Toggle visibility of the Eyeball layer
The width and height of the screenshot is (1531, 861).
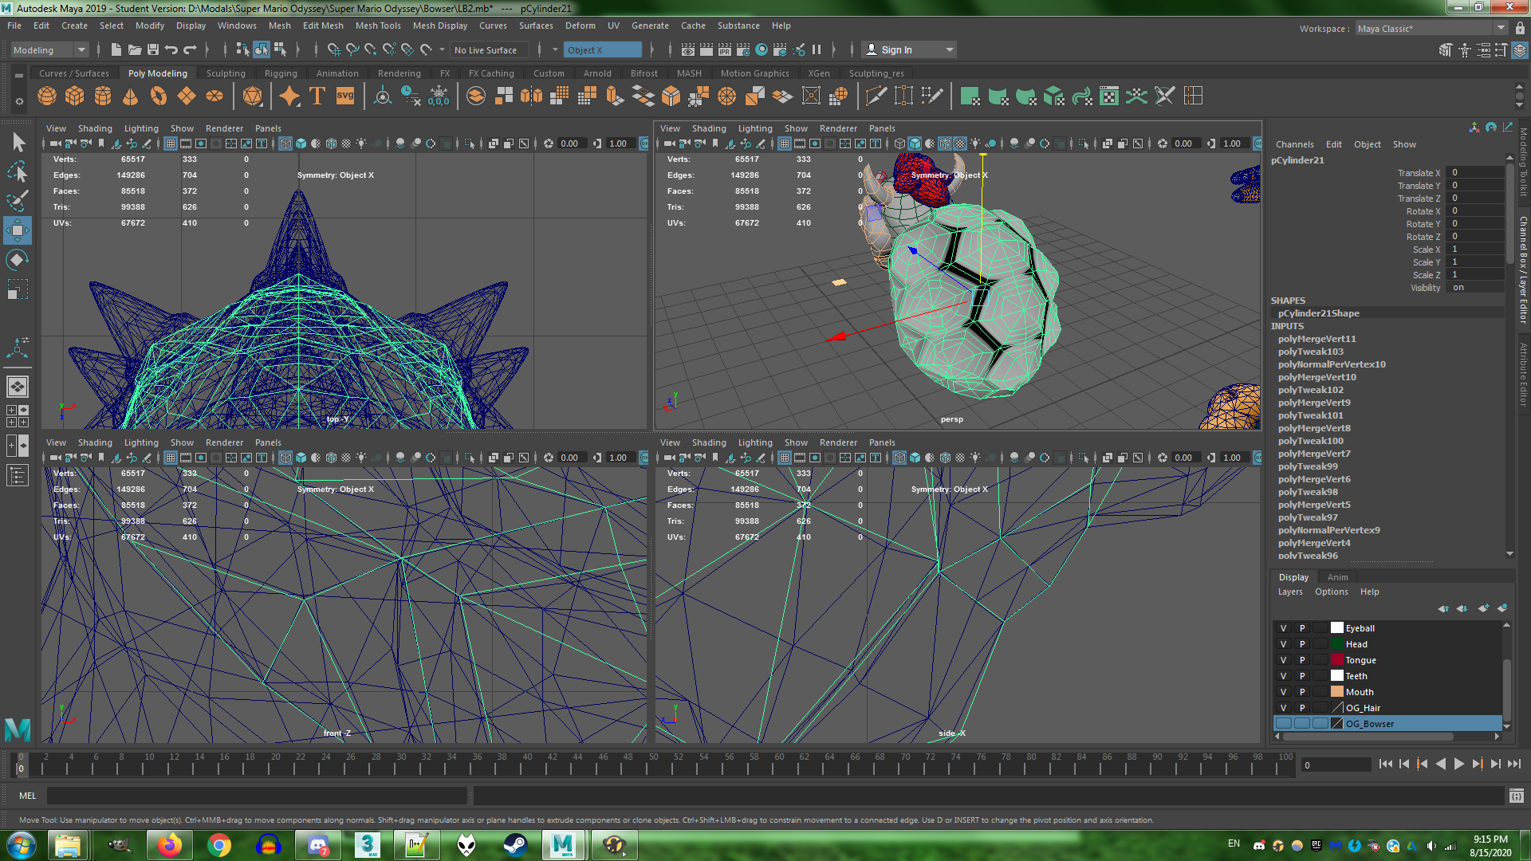[1283, 628]
